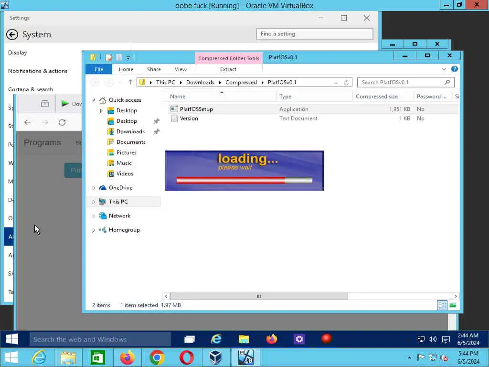Click the Search PlatfOSv0.1 field
489x367 pixels.
(406, 82)
